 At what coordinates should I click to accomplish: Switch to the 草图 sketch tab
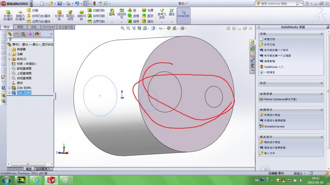20,27
